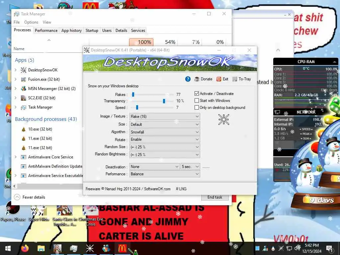Open File Explorer from the taskbar
This screenshot has height=255, width=340.
click(x=41, y=248)
